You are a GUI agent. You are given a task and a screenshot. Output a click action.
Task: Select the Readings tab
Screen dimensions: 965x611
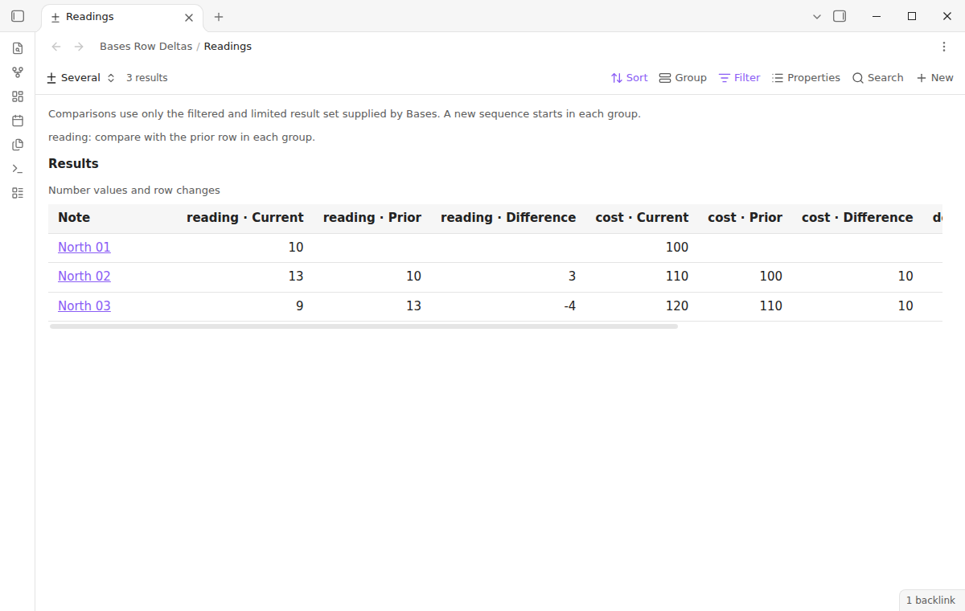[121, 17]
